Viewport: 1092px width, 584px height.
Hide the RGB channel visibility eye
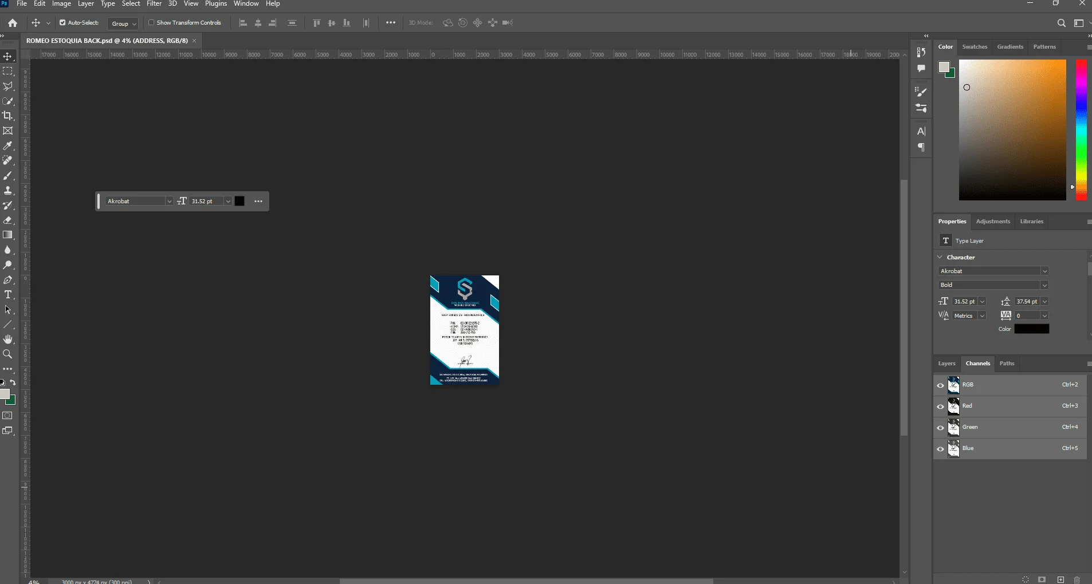pyautogui.click(x=940, y=385)
